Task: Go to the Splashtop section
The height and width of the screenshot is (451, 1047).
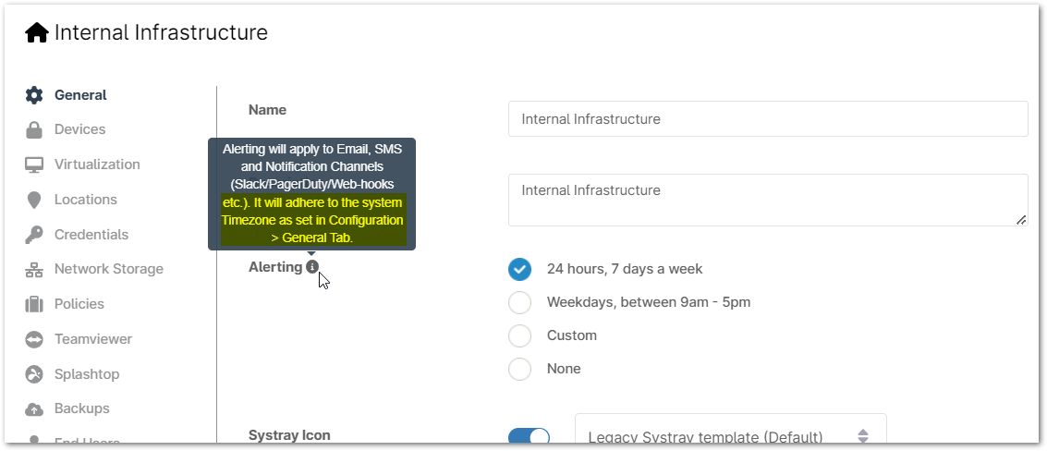Action: (x=86, y=374)
